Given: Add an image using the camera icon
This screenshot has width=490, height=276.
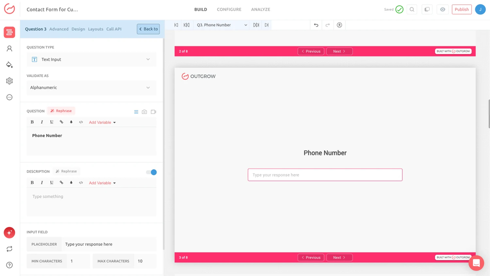Looking at the screenshot, I should point(145,112).
